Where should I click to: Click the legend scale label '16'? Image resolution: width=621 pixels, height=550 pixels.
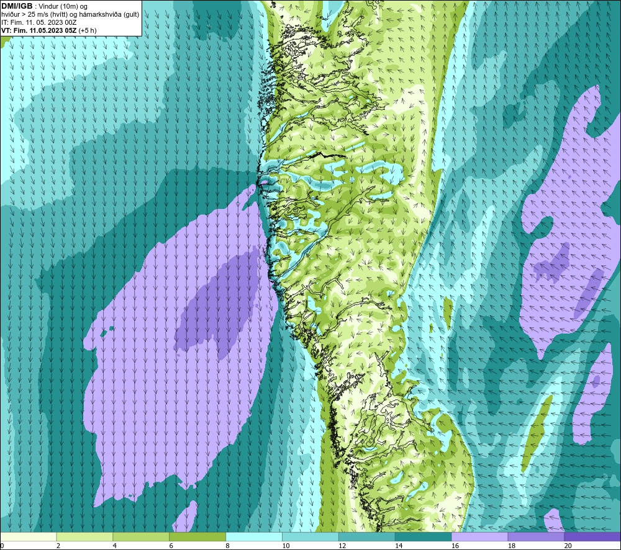455,546
